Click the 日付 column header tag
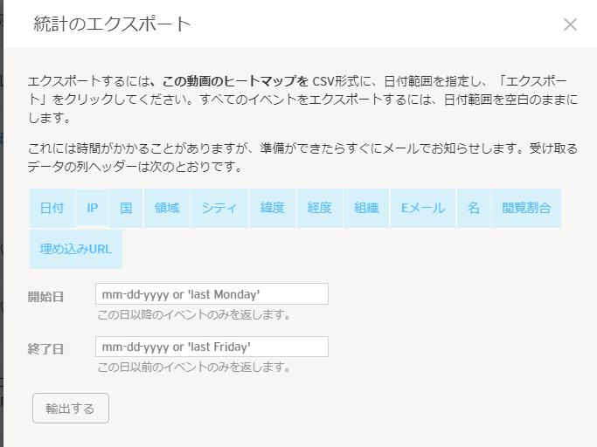This screenshot has height=447, width=597. (52, 209)
